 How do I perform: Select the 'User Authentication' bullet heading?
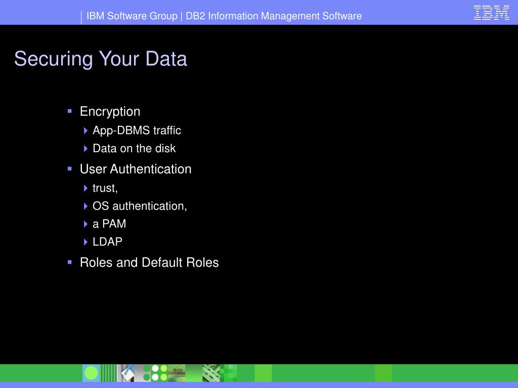tap(136, 169)
